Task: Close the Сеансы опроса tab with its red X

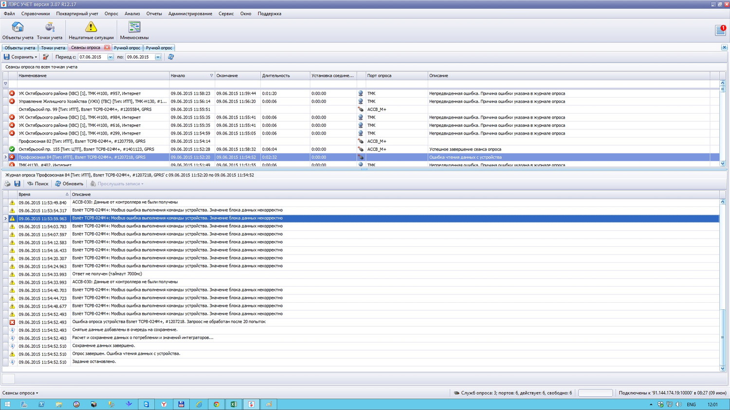Action: [107, 48]
